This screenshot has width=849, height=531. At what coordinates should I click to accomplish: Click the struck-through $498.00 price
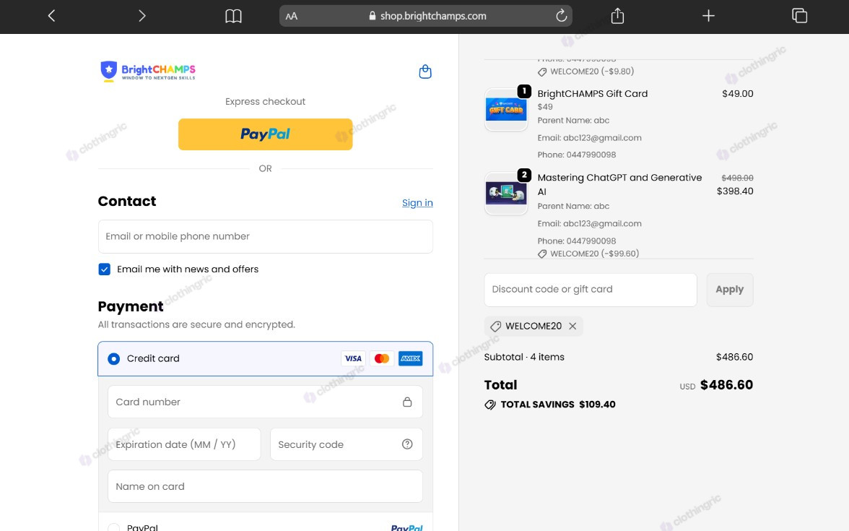737,178
